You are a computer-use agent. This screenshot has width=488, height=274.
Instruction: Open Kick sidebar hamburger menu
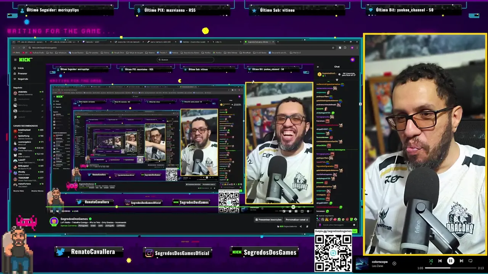15,60
